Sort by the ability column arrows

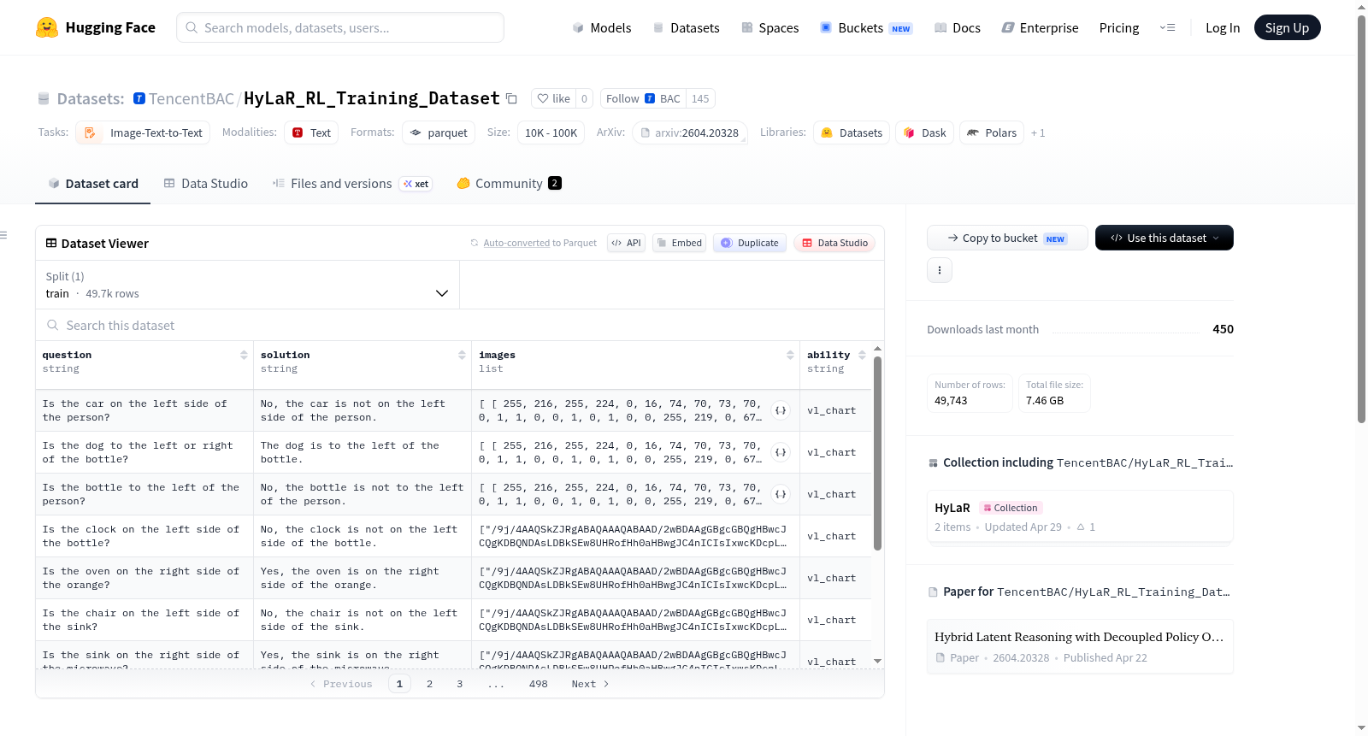[x=862, y=355]
